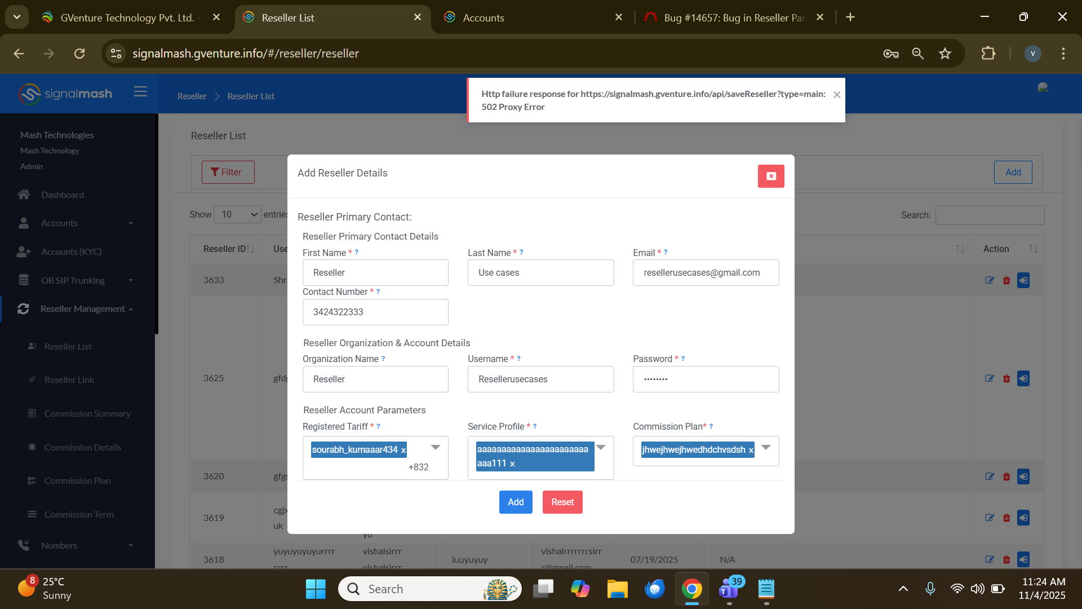Click the Contact Number input field
Viewport: 1082px width, 609px height.
coord(375,312)
